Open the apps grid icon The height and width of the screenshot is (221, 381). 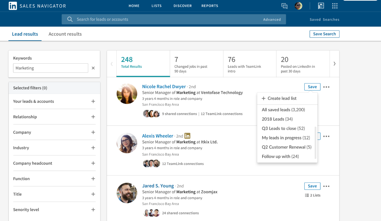pyautogui.click(x=335, y=6)
